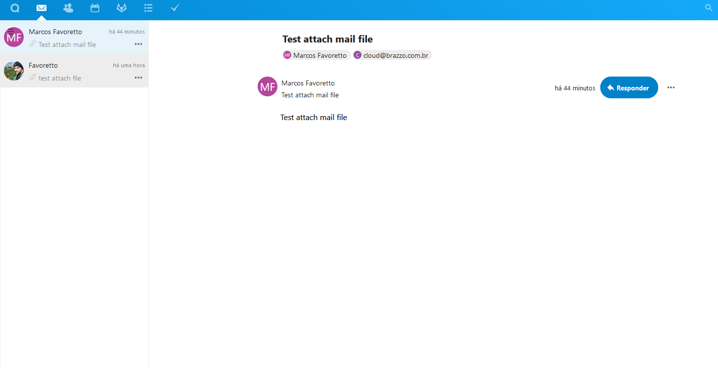Open the Contacts app icon

(x=68, y=8)
